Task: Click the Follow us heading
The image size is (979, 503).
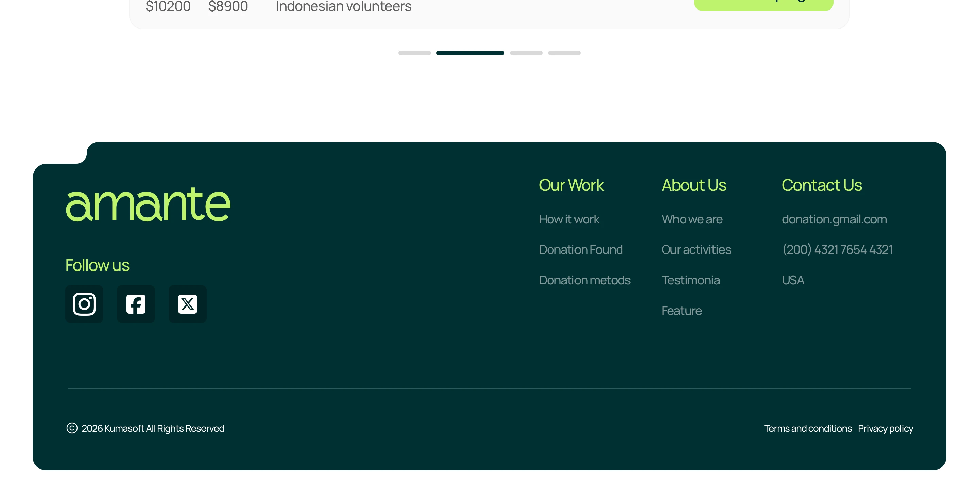Action: tap(97, 265)
